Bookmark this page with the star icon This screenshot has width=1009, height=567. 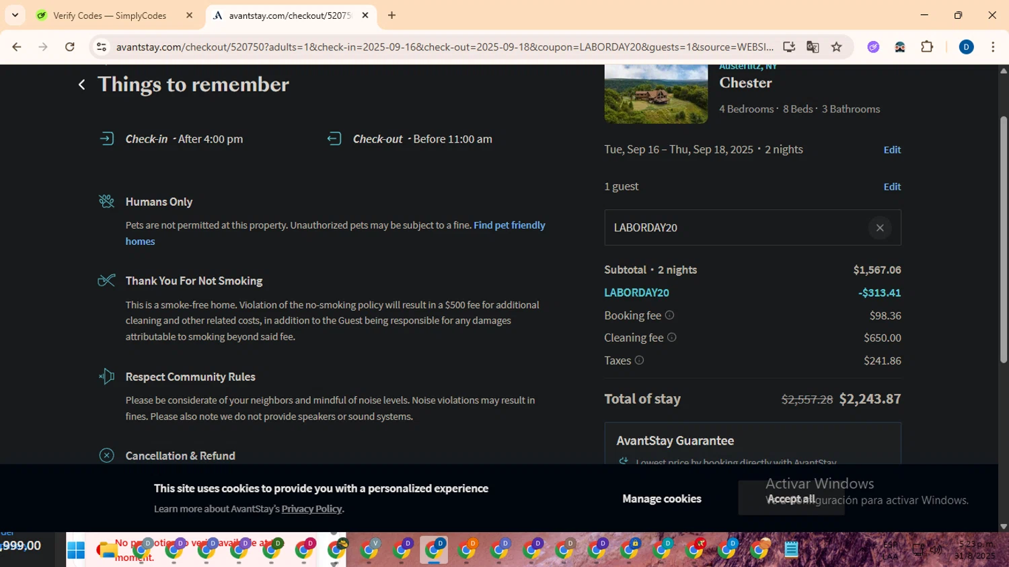(x=836, y=47)
